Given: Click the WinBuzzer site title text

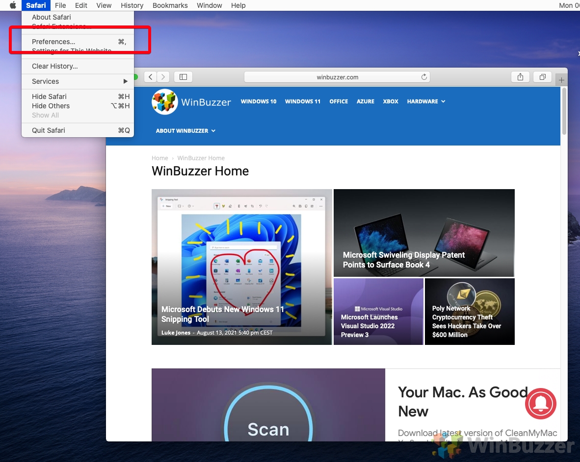Looking at the screenshot, I should tap(206, 102).
